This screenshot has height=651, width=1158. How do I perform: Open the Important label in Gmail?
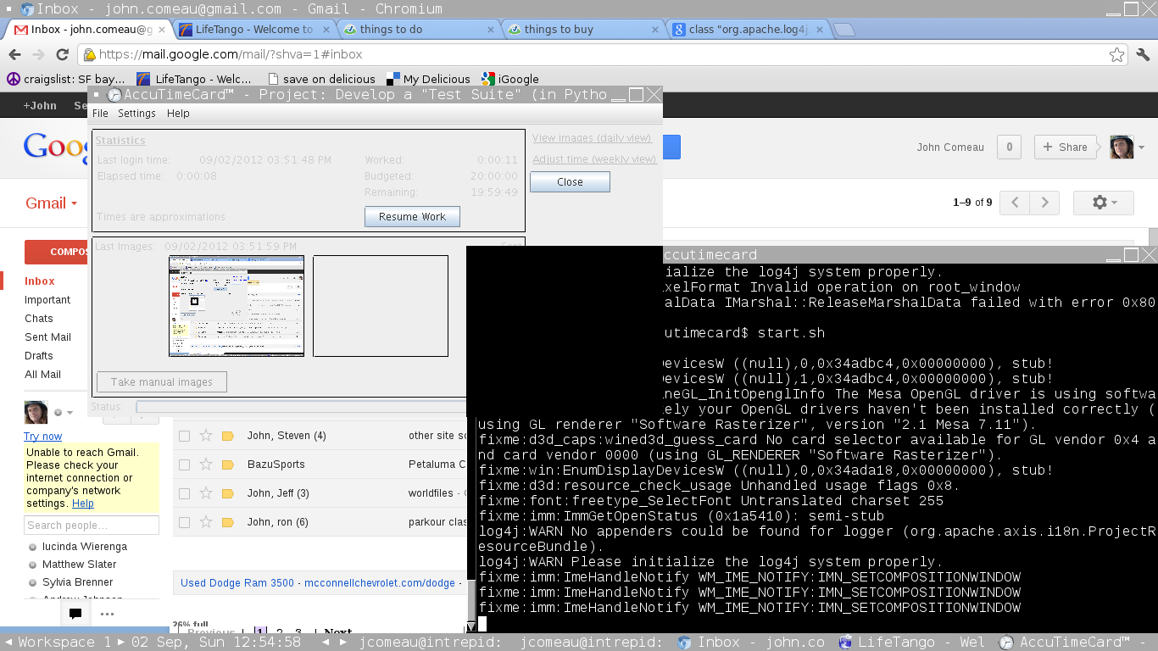(x=47, y=300)
